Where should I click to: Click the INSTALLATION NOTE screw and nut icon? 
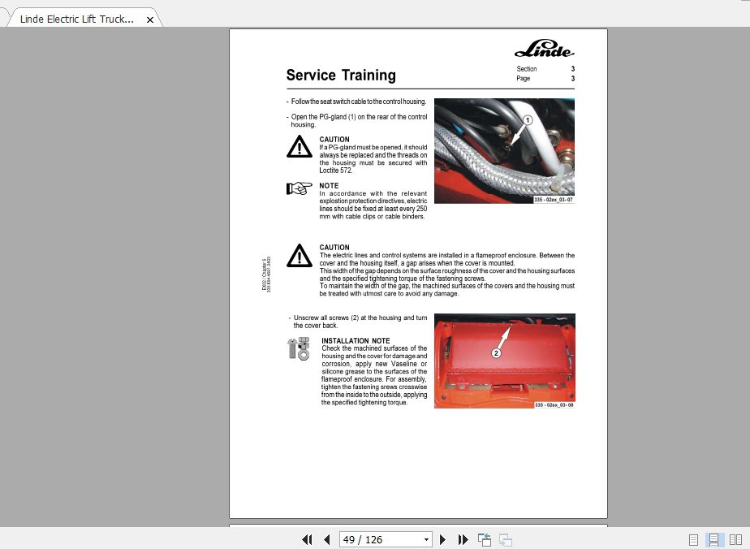[x=299, y=349]
